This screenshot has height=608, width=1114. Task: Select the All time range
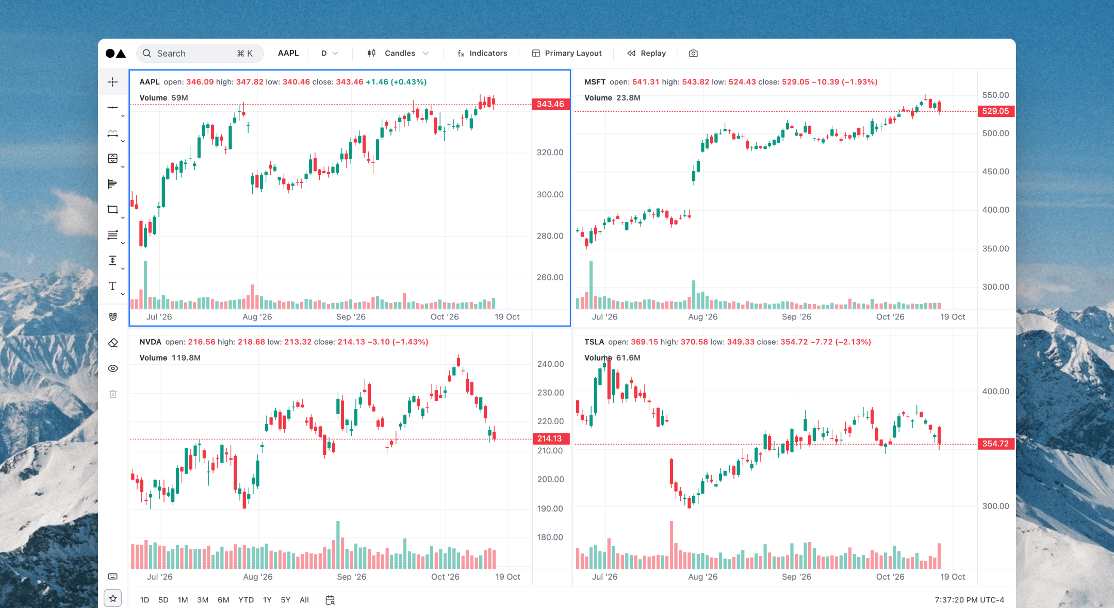click(x=304, y=600)
